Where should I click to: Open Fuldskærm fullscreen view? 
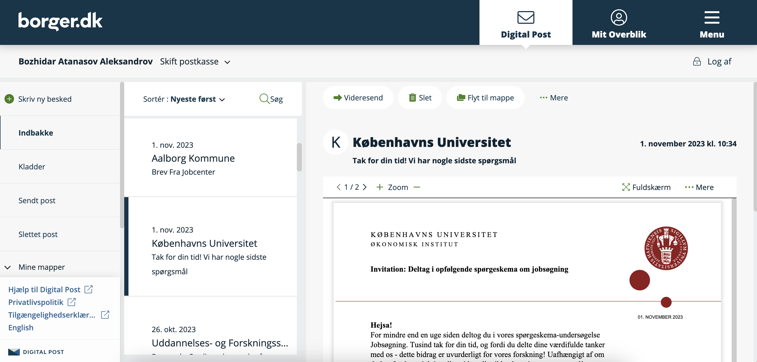646,187
